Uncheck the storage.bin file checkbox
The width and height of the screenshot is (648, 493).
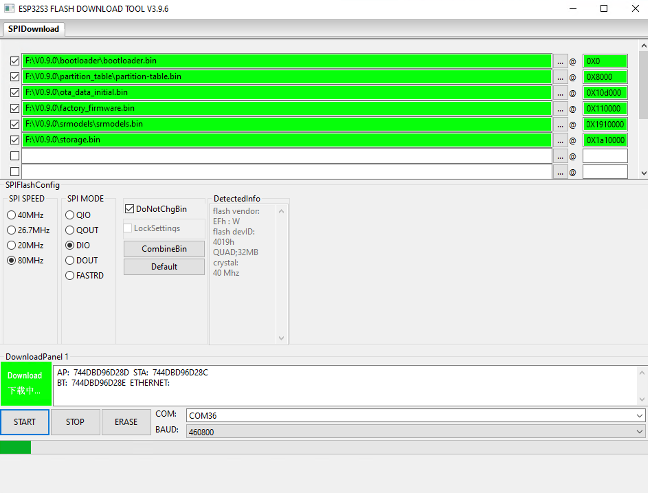click(x=15, y=140)
